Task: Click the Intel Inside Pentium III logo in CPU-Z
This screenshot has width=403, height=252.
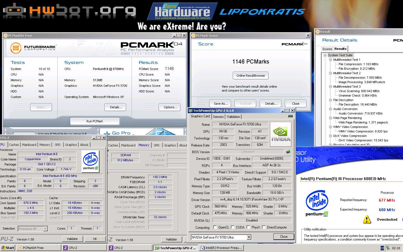Action: pyautogui.click(x=90, y=161)
